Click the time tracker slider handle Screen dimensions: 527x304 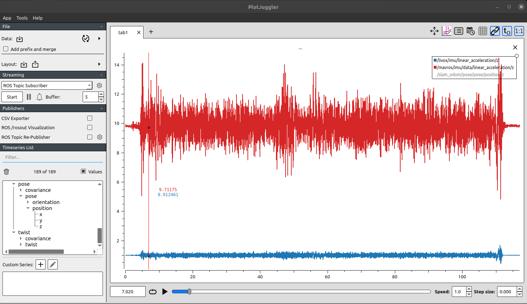[x=189, y=292]
